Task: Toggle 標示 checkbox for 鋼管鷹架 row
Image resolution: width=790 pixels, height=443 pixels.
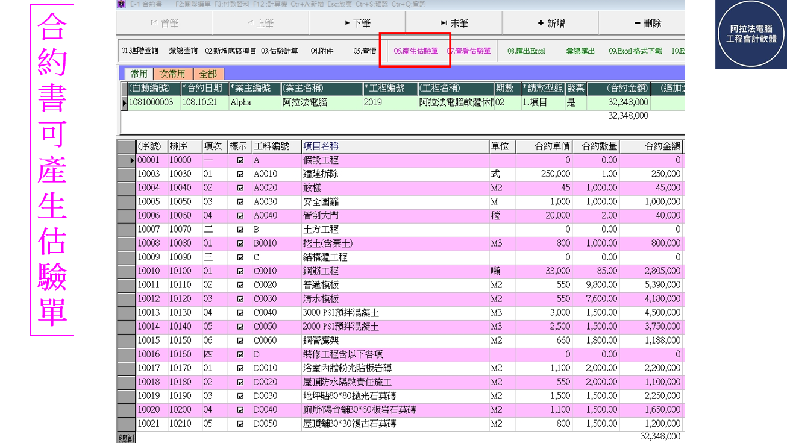Action: pos(240,341)
